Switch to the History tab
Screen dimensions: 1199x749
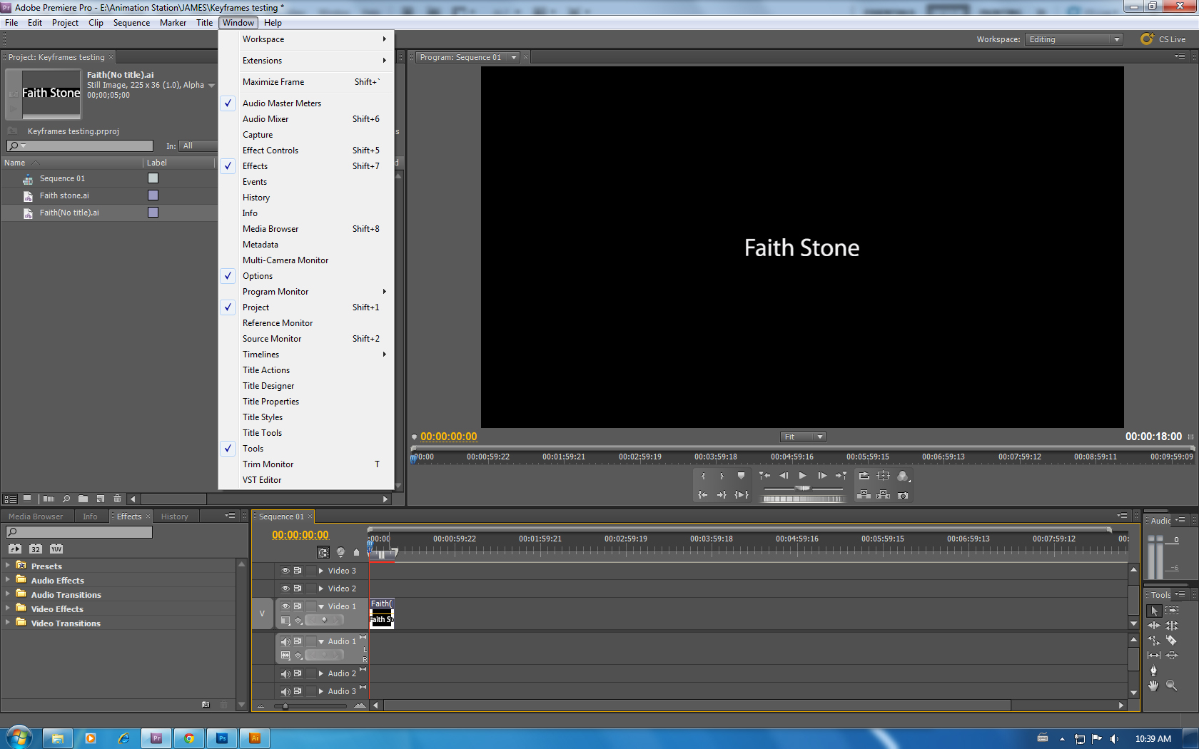click(175, 516)
